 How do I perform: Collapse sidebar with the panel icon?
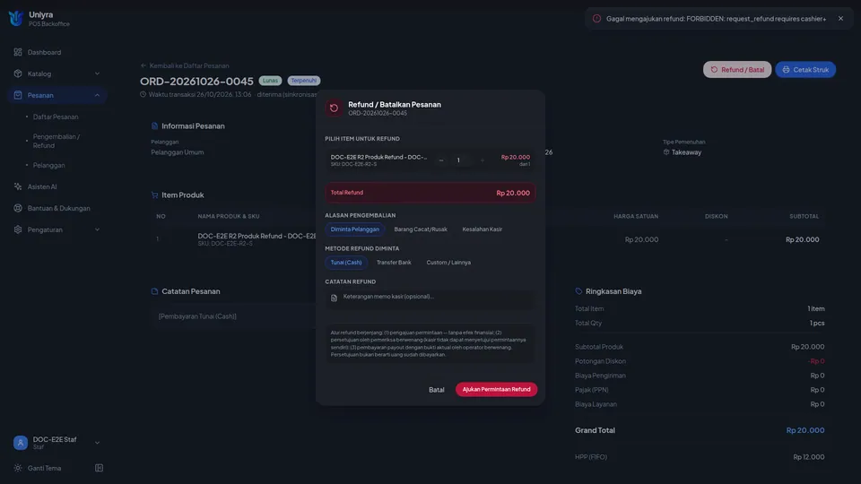click(99, 468)
